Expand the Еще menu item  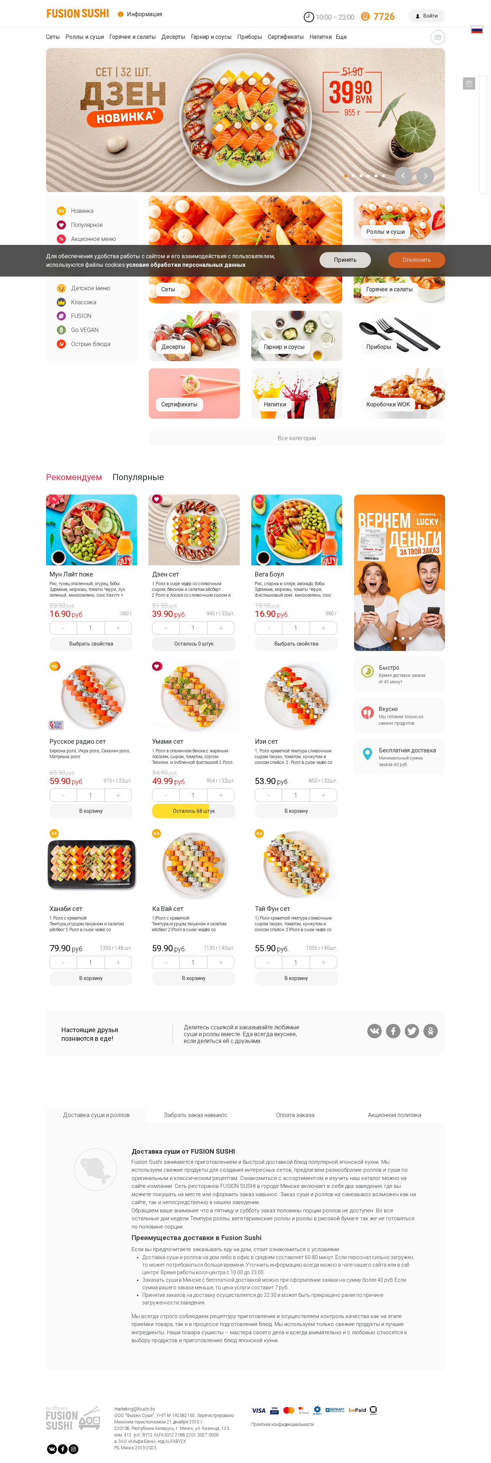[x=341, y=37]
